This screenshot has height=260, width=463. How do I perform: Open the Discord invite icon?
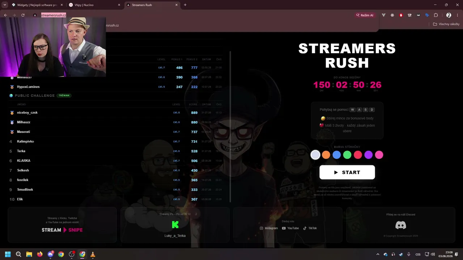[x=401, y=225]
